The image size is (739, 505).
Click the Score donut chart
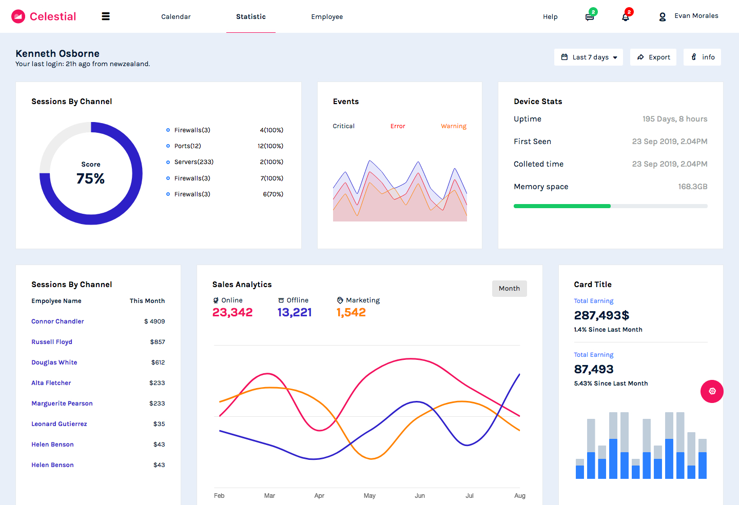tap(91, 173)
